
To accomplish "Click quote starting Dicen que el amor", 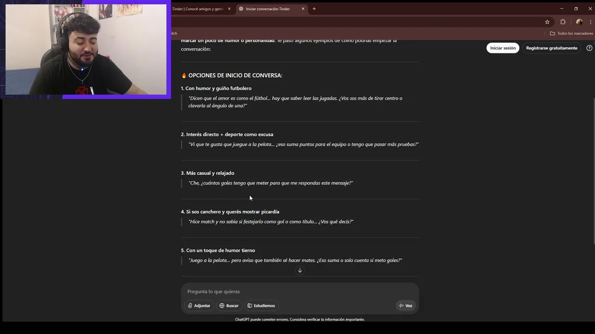I will point(295,102).
